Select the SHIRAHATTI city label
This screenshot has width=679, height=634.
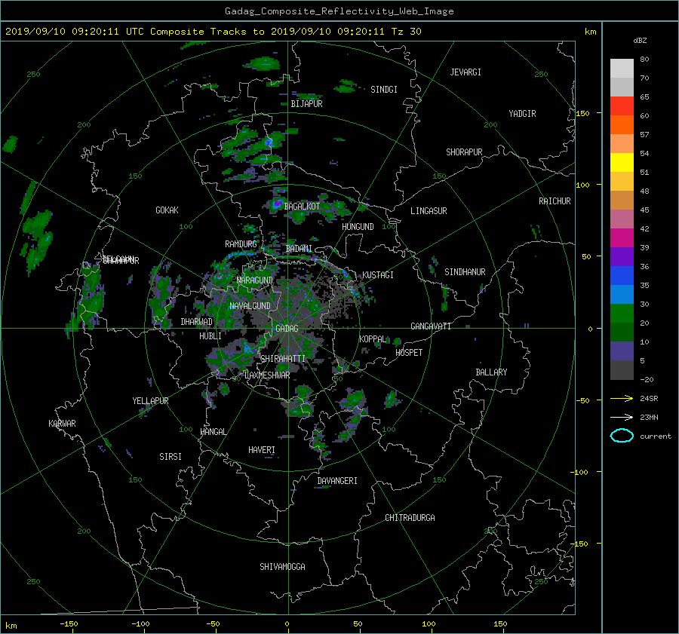coord(283,359)
